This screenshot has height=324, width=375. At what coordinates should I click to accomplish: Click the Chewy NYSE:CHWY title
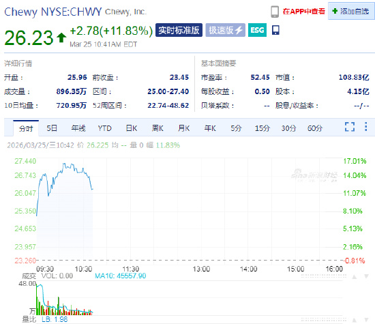point(53,12)
